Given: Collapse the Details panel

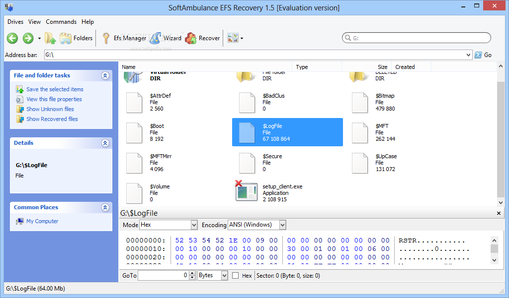Looking at the screenshot, I should pyautogui.click(x=105, y=143).
